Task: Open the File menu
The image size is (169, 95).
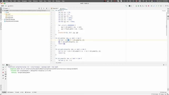Action: pos(11,1)
